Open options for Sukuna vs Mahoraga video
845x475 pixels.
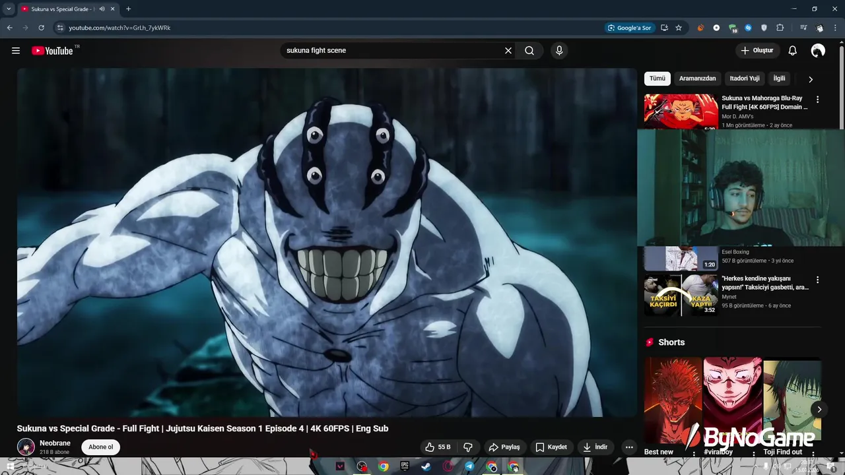pyautogui.click(x=817, y=100)
